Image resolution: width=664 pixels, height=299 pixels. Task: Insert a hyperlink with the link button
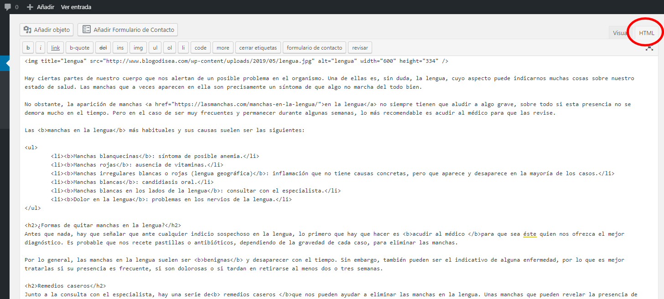(55, 48)
